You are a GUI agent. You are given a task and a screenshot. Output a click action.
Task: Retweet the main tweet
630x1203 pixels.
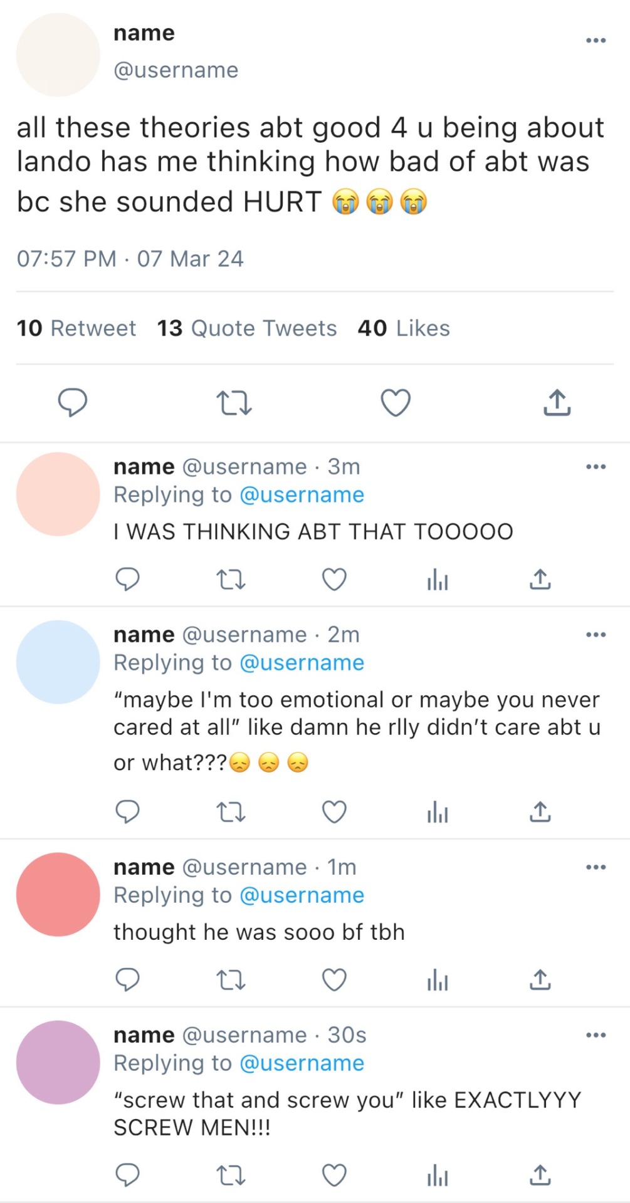point(233,402)
